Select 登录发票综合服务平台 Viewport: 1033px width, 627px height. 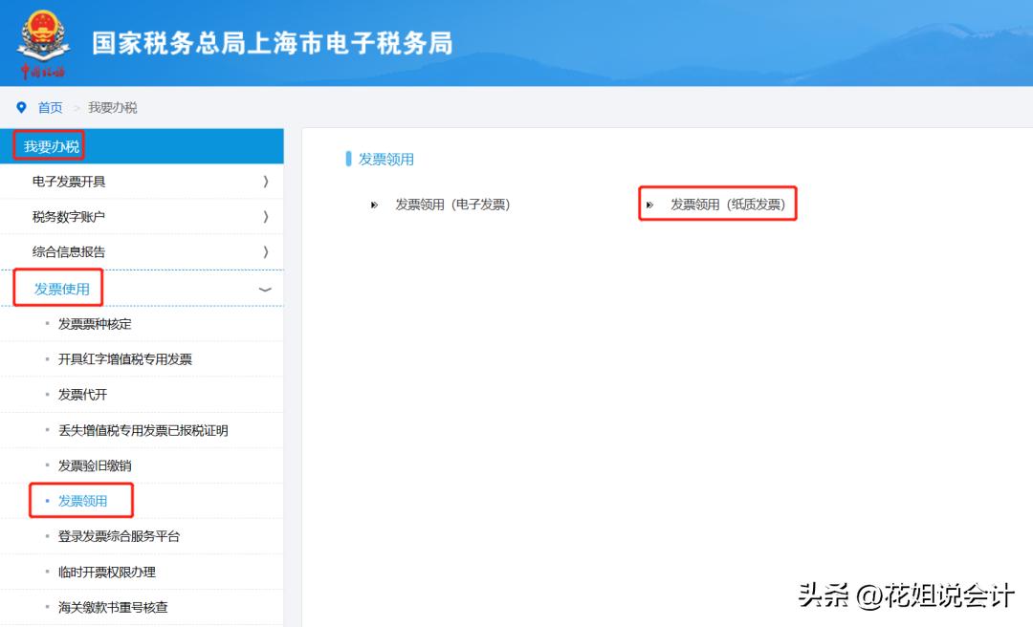[x=120, y=536]
